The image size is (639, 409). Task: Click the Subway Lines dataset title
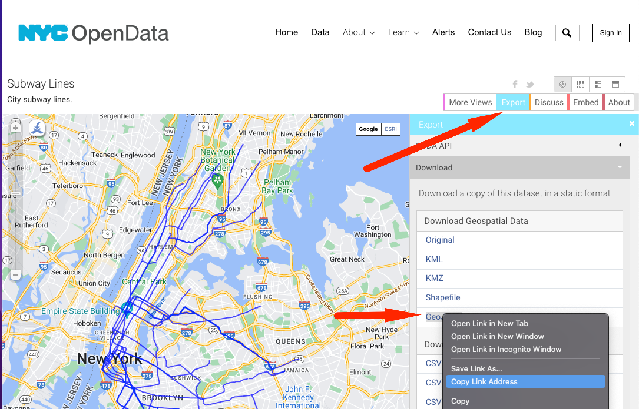tap(41, 84)
